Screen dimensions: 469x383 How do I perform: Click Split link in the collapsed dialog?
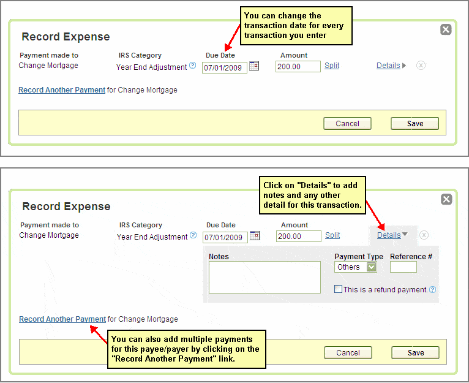point(332,66)
